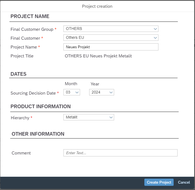Image resolution: width=195 pixels, height=190 pixels.
Task: Select the PRODUCT INFORMATION section header
Action: click(x=40, y=107)
